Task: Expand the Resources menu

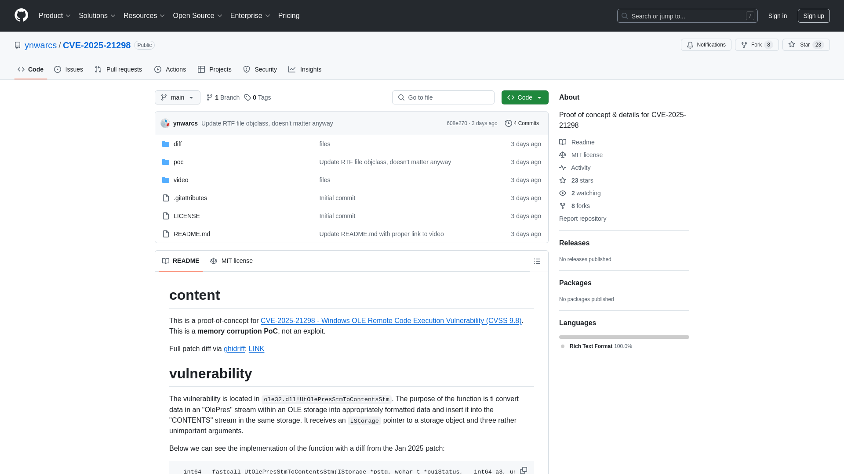Action: [144, 15]
